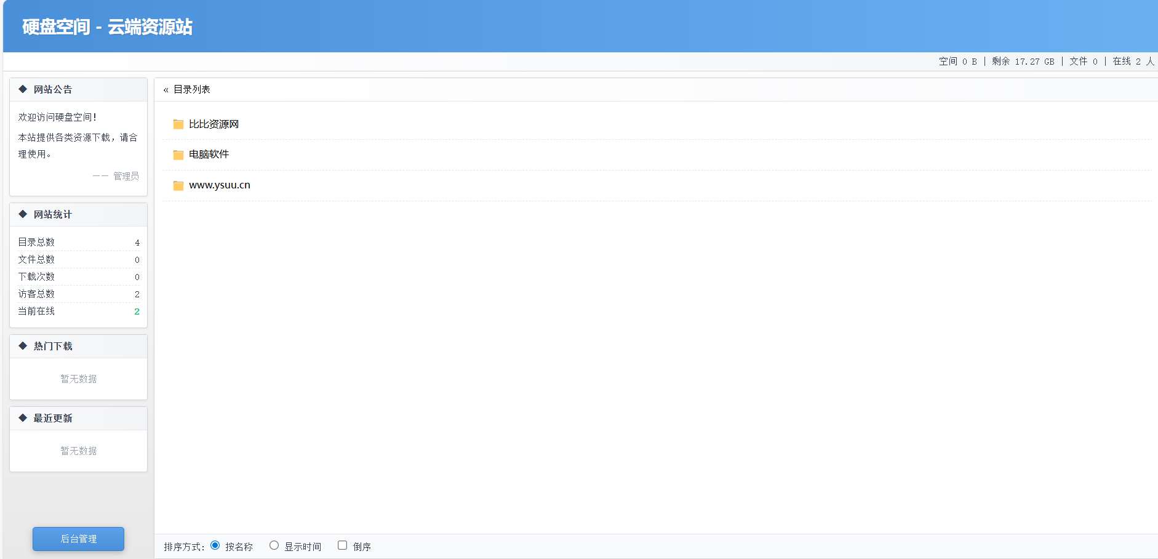Click the 硬盘空间 - 云端资源站 site title
The width and height of the screenshot is (1158, 559).
tap(107, 27)
